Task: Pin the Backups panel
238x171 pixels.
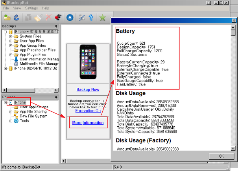Action: 56,26
